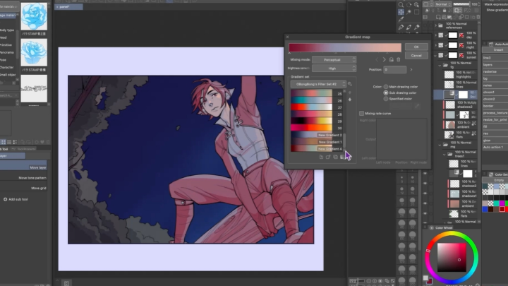
Task: Click OK in the Gradient map dialog
Action: point(416,47)
